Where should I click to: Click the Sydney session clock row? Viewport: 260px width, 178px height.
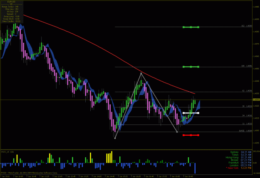coord(241,152)
